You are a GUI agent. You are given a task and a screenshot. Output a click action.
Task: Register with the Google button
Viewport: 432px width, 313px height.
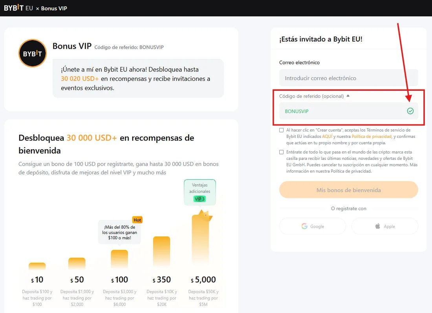313,226
